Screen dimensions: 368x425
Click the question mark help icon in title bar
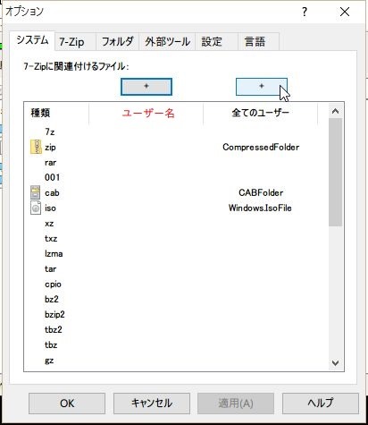(305, 12)
